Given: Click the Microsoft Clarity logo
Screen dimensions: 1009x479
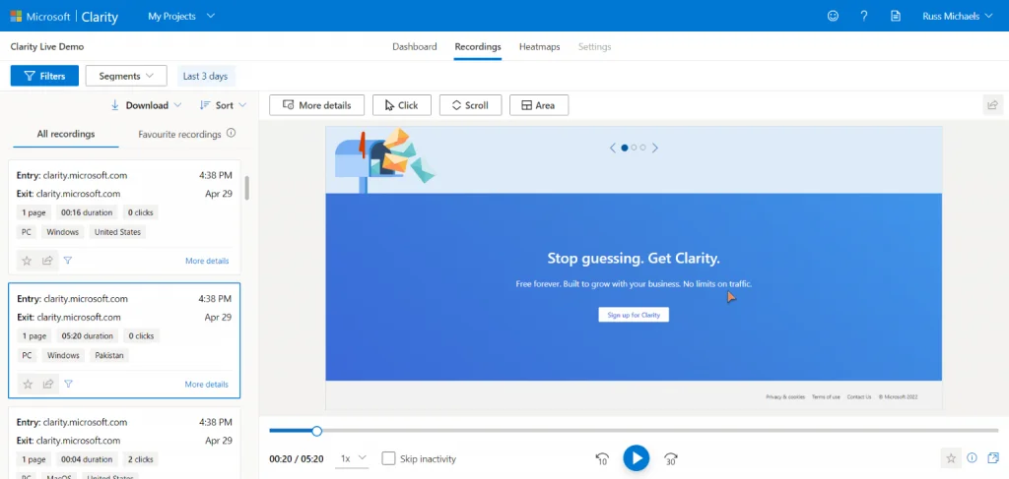Looking at the screenshot, I should tap(64, 16).
